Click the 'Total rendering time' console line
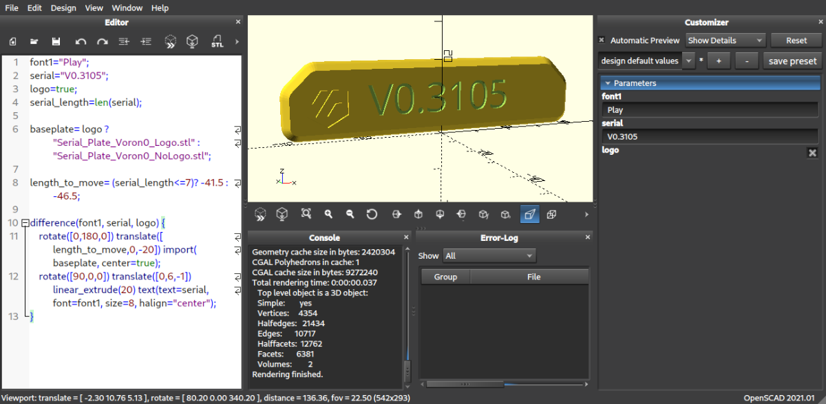This screenshot has height=404, width=826. (x=315, y=283)
